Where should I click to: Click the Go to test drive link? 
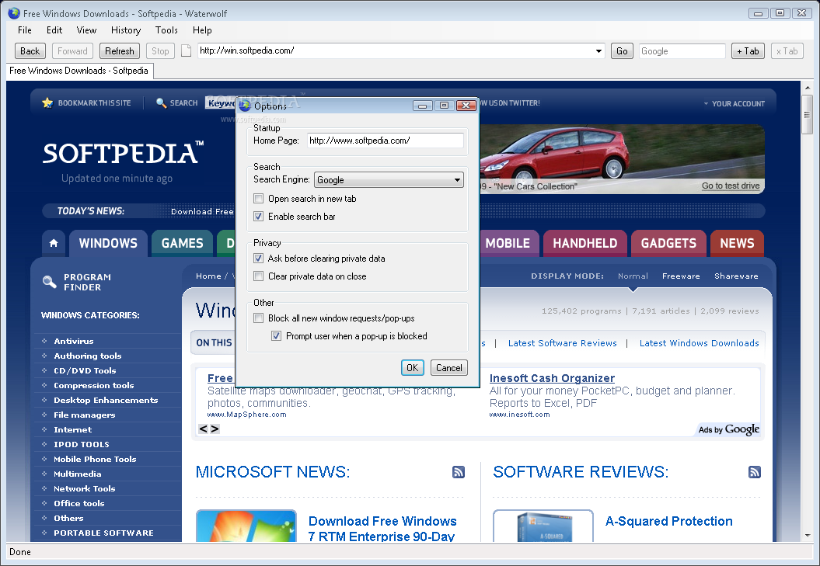click(x=731, y=186)
